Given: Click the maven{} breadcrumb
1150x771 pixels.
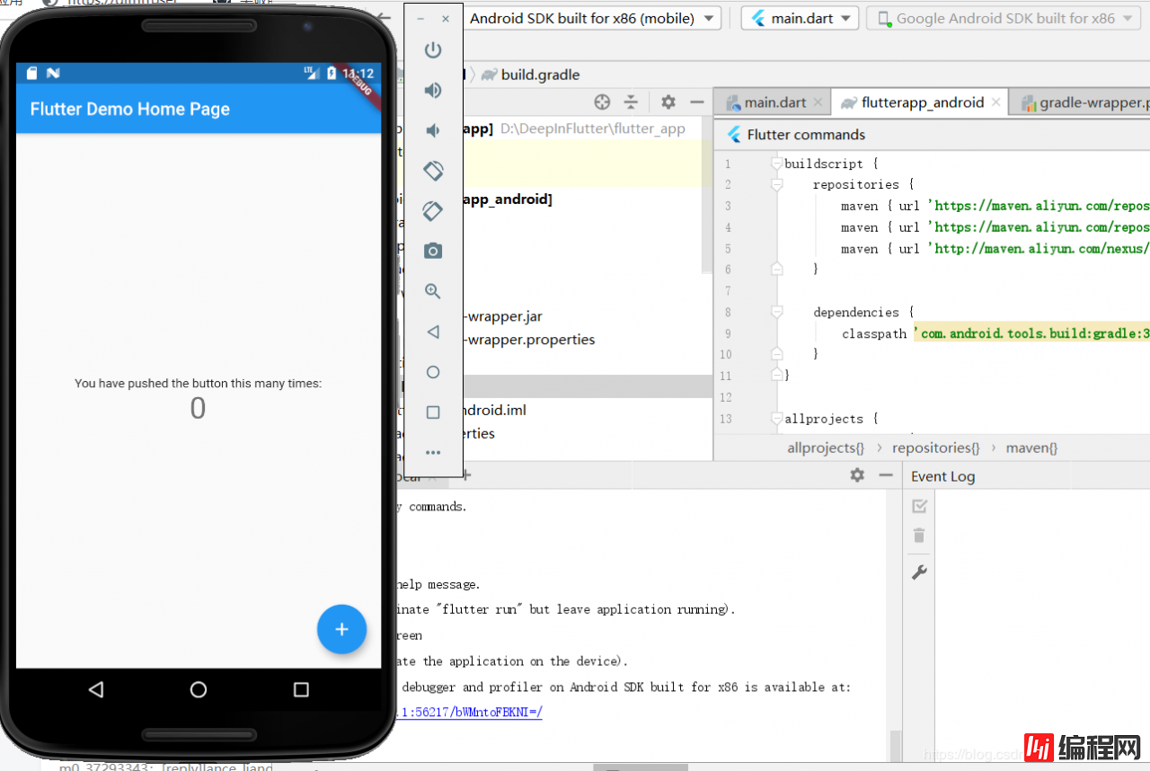Looking at the screenshot, I should click(1031, 447).
